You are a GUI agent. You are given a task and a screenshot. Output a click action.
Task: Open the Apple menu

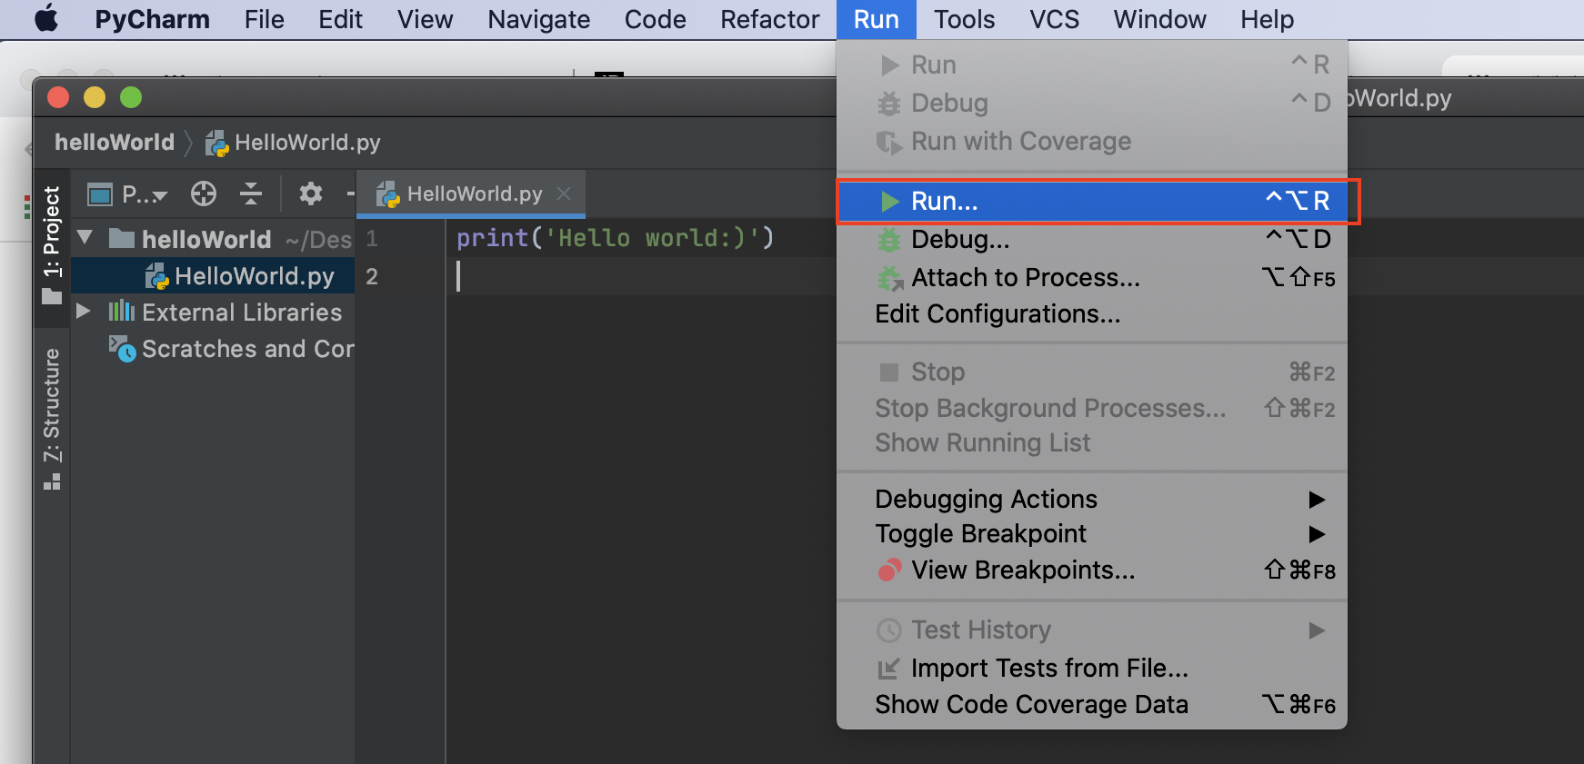[x=46, y=19]
